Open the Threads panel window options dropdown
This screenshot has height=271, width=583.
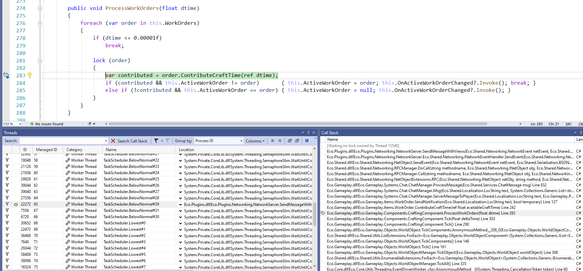click(303, 133)
